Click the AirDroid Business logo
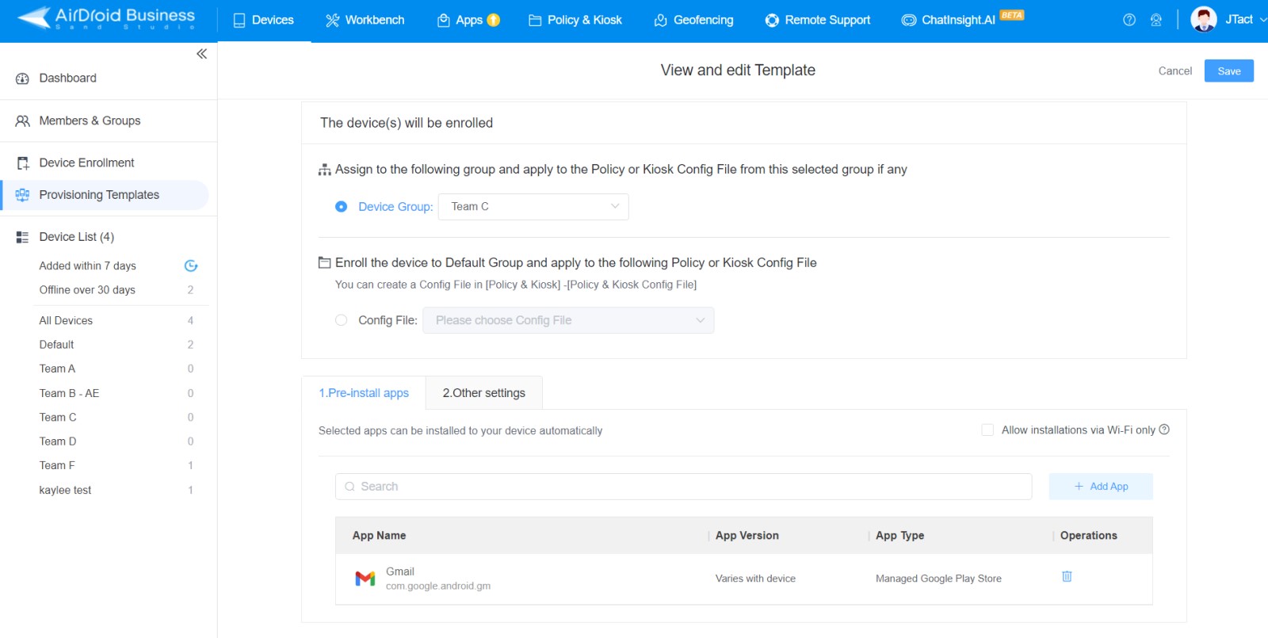Image resolution: width=1268 pixels, height=638 pixels. tap(106, 18)
